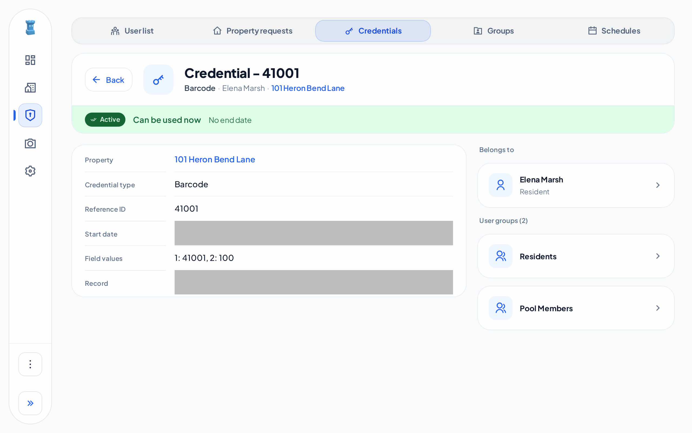
Task: Click the "Can be used now" status text
Action: (167, 120)
